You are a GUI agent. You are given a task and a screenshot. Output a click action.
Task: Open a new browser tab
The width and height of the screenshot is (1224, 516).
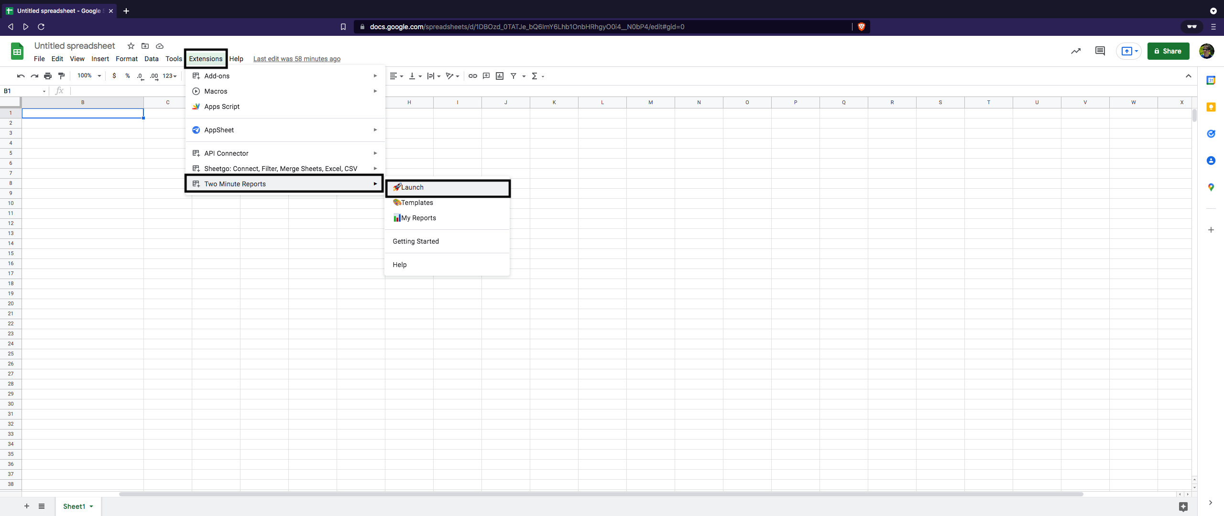[x=126, y=11]
